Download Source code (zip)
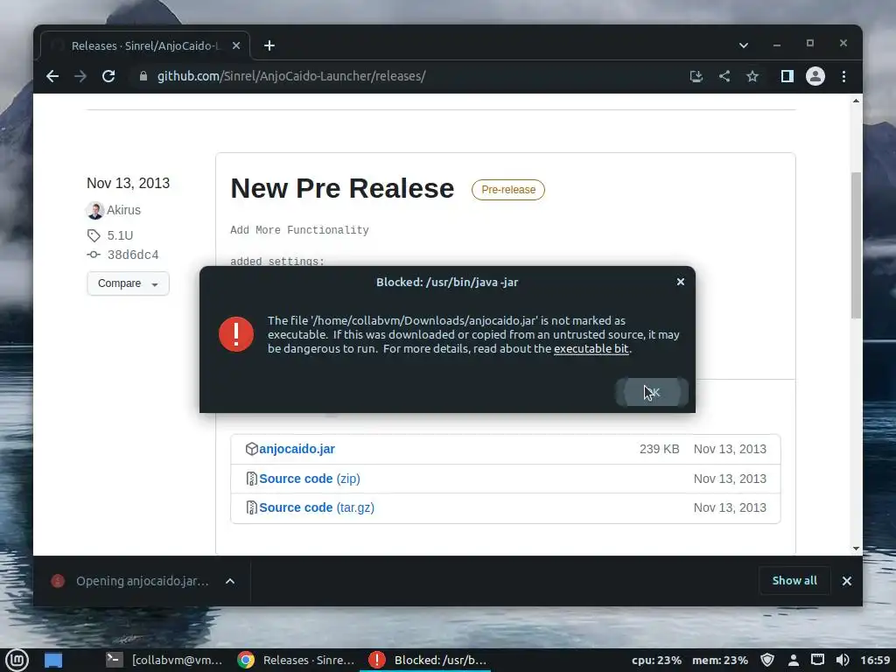 pos(310,479)
